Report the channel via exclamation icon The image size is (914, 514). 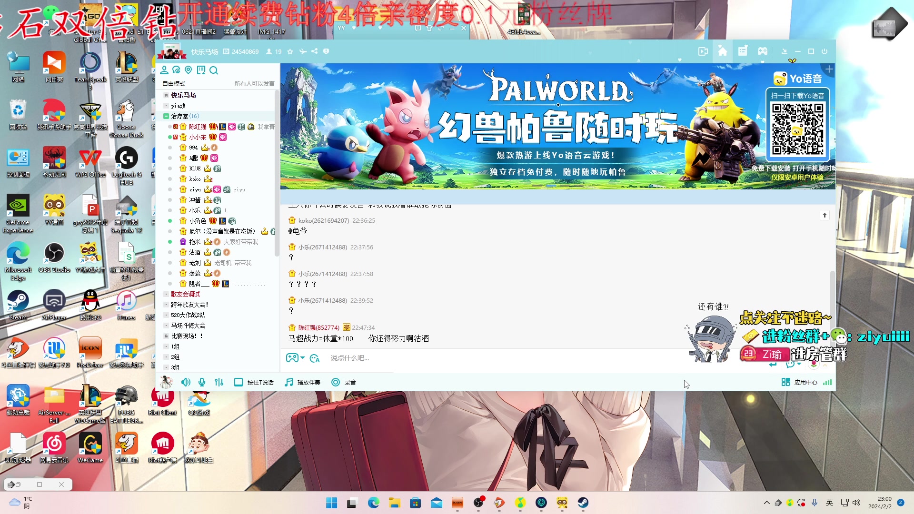(326, 51)
